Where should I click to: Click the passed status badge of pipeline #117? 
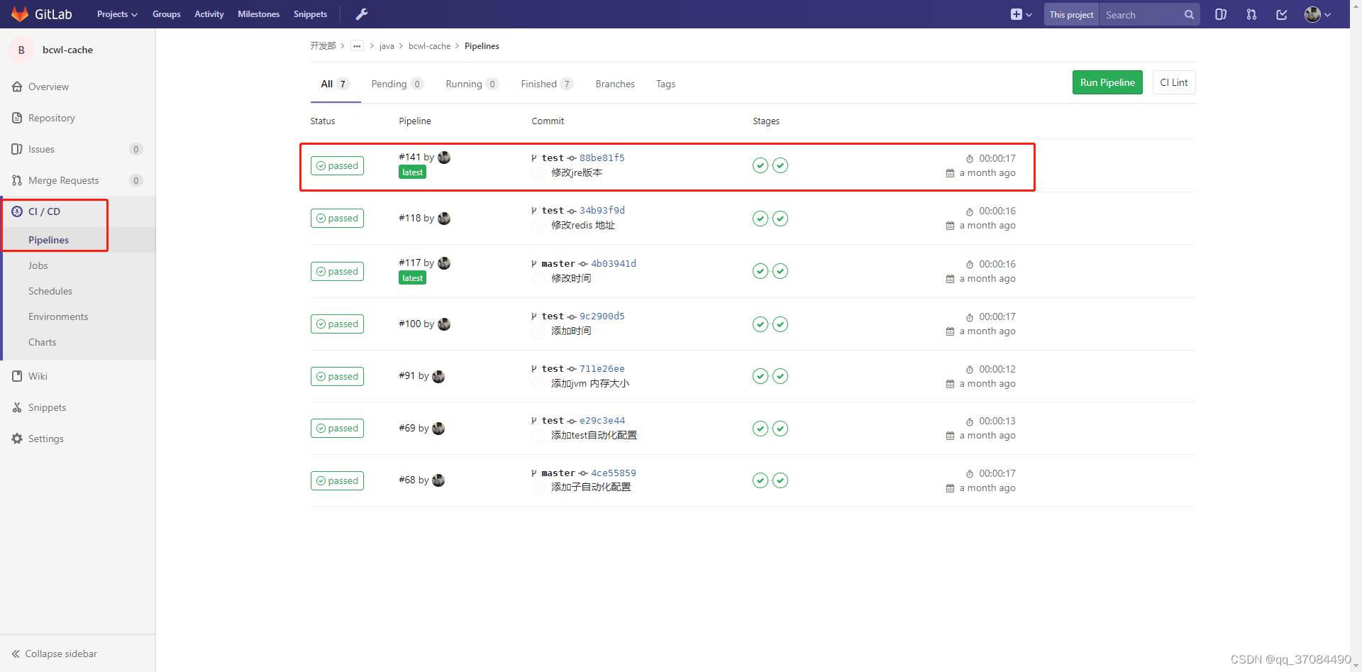click(x=337, y=271)
